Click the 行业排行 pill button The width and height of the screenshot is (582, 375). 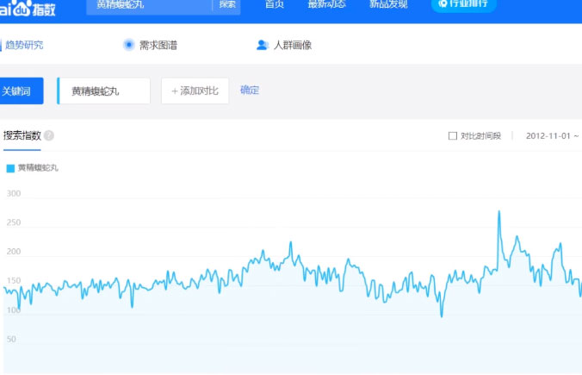click(463, 4)
